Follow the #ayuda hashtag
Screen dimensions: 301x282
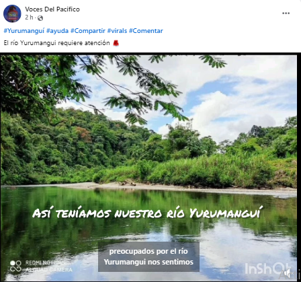pos(57,31)
